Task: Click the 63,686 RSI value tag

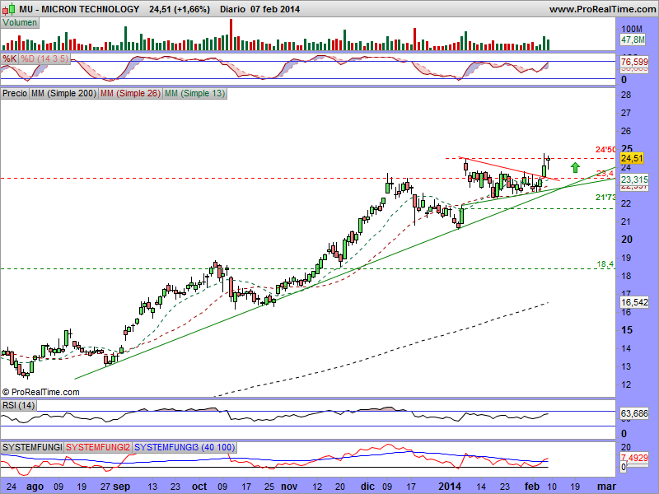Action: [x=634, y=413]
